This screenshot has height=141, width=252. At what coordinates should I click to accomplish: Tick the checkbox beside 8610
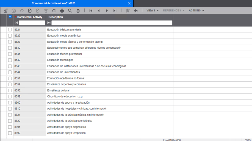[10, 109]
